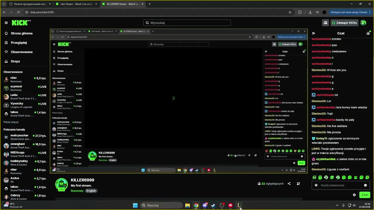
Task: Open the dashboard panel icon beside Zdobądź KICKs
Action: tap(325, 23)
